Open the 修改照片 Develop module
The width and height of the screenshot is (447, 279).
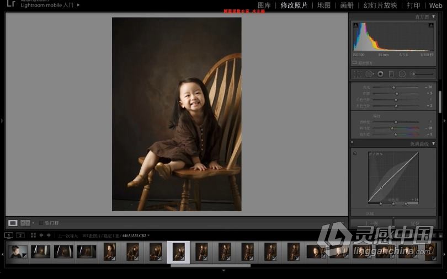[x=294, y=6]
